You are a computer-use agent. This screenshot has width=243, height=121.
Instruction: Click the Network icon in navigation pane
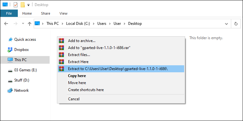(10, 90)
